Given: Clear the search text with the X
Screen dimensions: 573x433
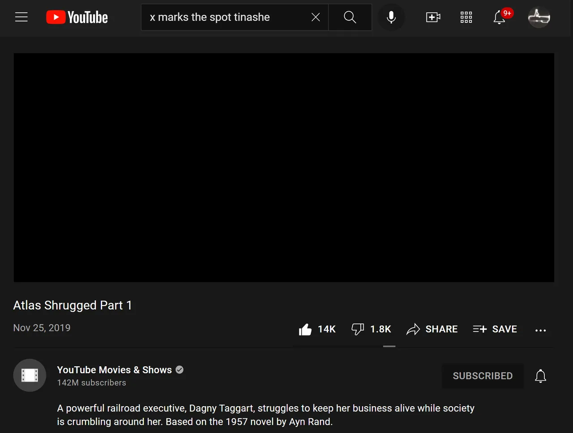Looking at the screenshot, I should [316, 17].
